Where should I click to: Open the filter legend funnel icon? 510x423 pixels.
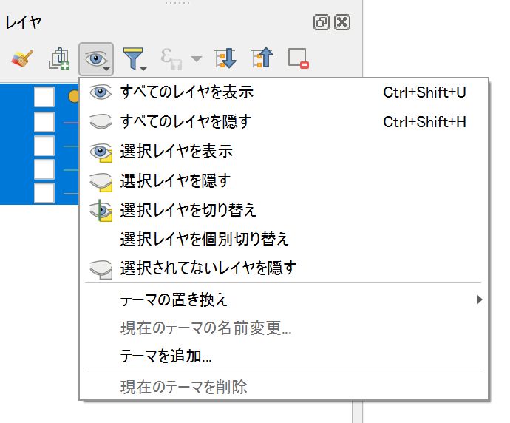point(135,59)
